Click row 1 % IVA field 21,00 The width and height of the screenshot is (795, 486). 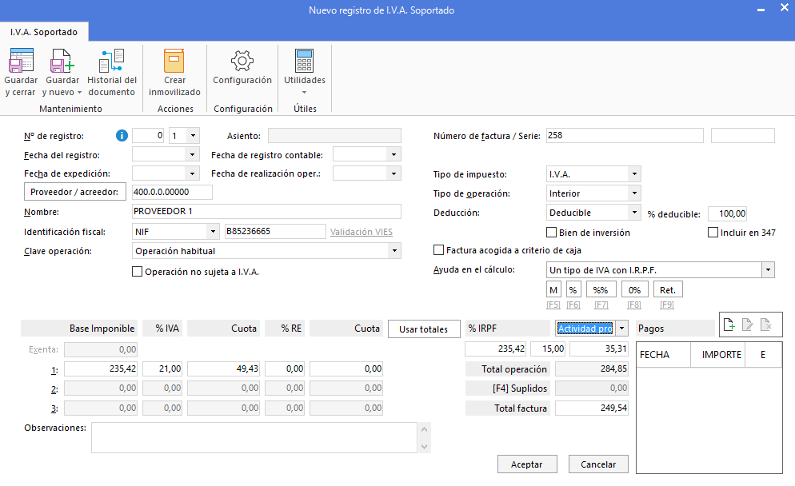(162, 368)
